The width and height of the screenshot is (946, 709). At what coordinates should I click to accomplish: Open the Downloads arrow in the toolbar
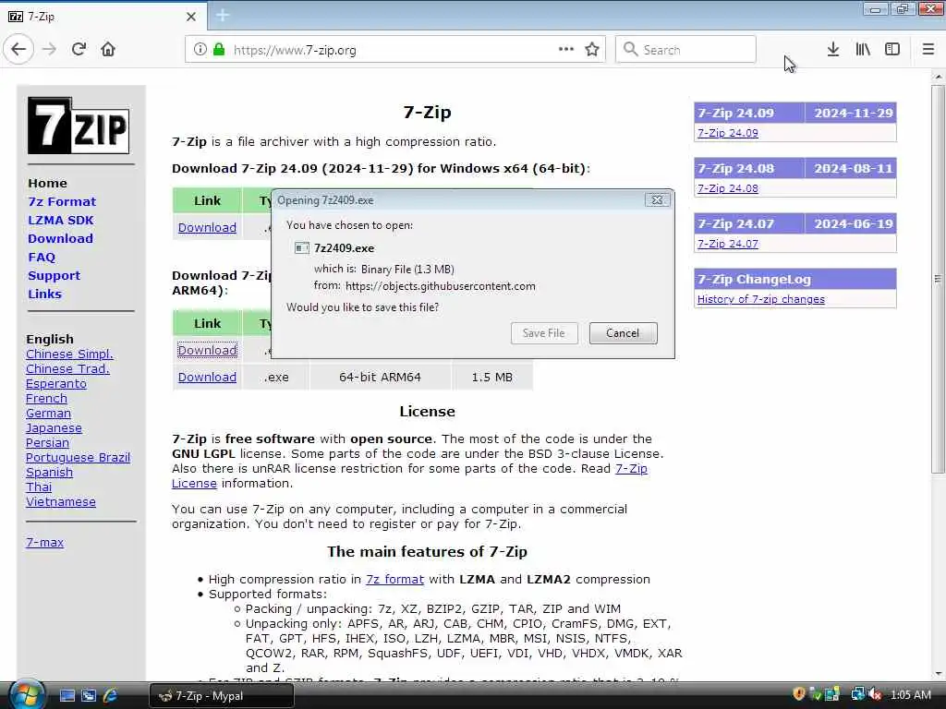tap(832, 49)
